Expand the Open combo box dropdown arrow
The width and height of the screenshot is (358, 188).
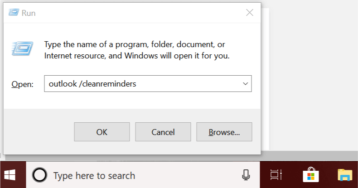click(246, 84)
